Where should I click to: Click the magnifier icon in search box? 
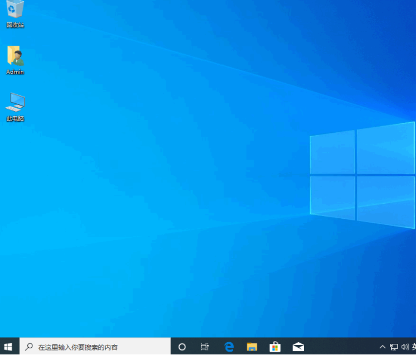(29, 347)
